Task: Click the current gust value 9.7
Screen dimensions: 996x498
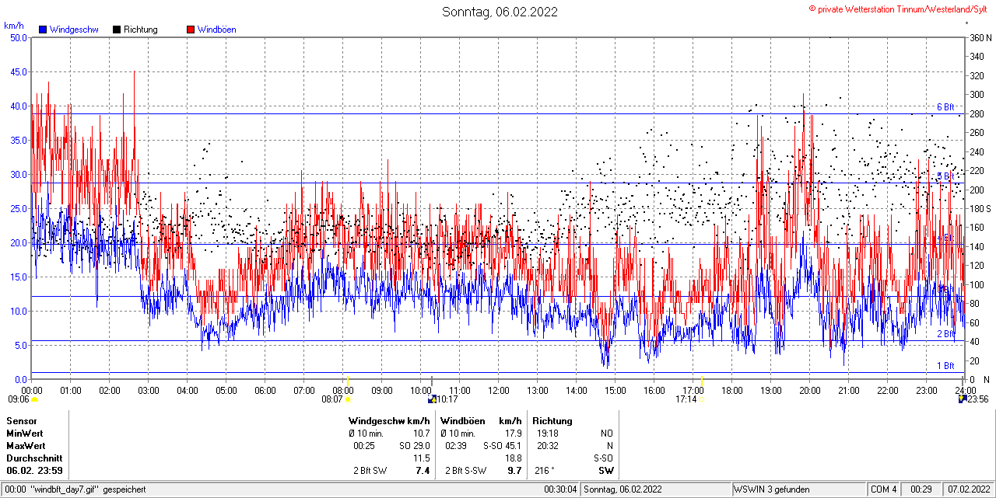Action: point(514,471)
